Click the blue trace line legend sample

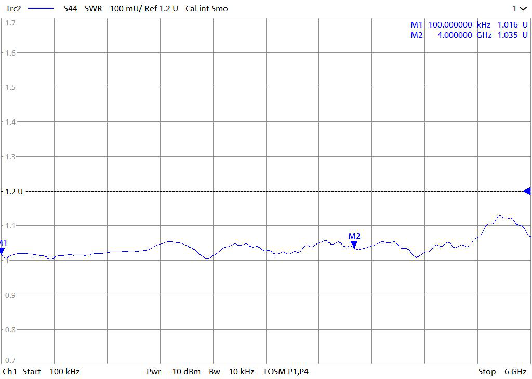41,9
